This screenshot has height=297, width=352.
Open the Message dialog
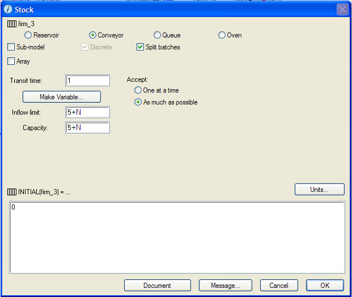[226, 286]
